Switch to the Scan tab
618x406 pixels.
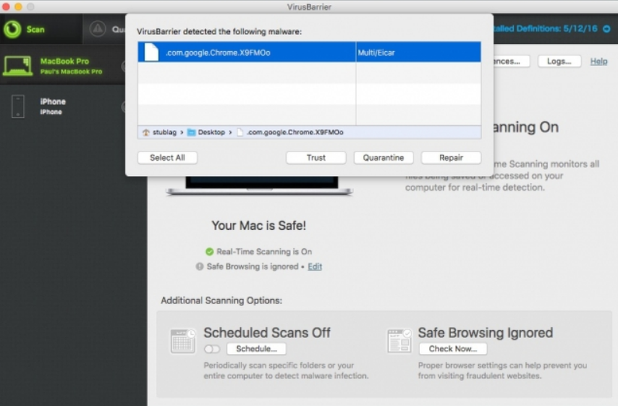(x=41, y=29)
